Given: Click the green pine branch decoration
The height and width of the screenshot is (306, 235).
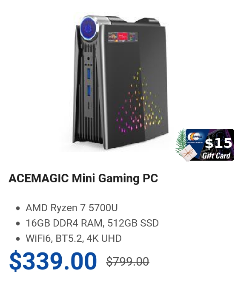Looking at the screenshot, I should pos(181,140).
